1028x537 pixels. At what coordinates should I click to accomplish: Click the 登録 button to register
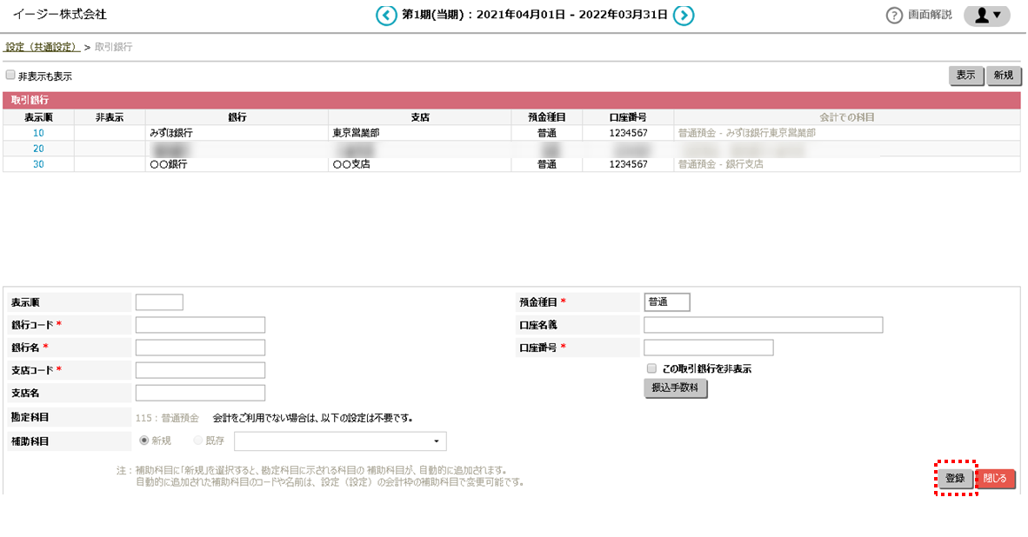coord(954,479)
